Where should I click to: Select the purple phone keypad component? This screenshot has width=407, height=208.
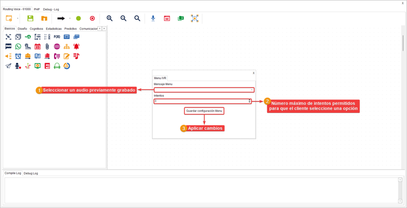click(57, 56)
